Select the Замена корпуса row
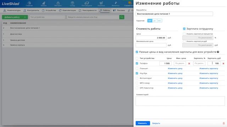This screenshot has height=127, width=227. 68,45
